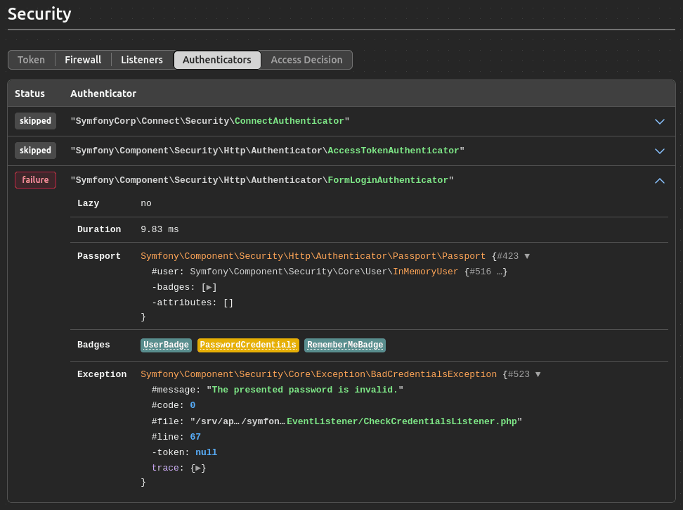
Task: Click the InMemoryUser class name
Action: tap(425, 272)
